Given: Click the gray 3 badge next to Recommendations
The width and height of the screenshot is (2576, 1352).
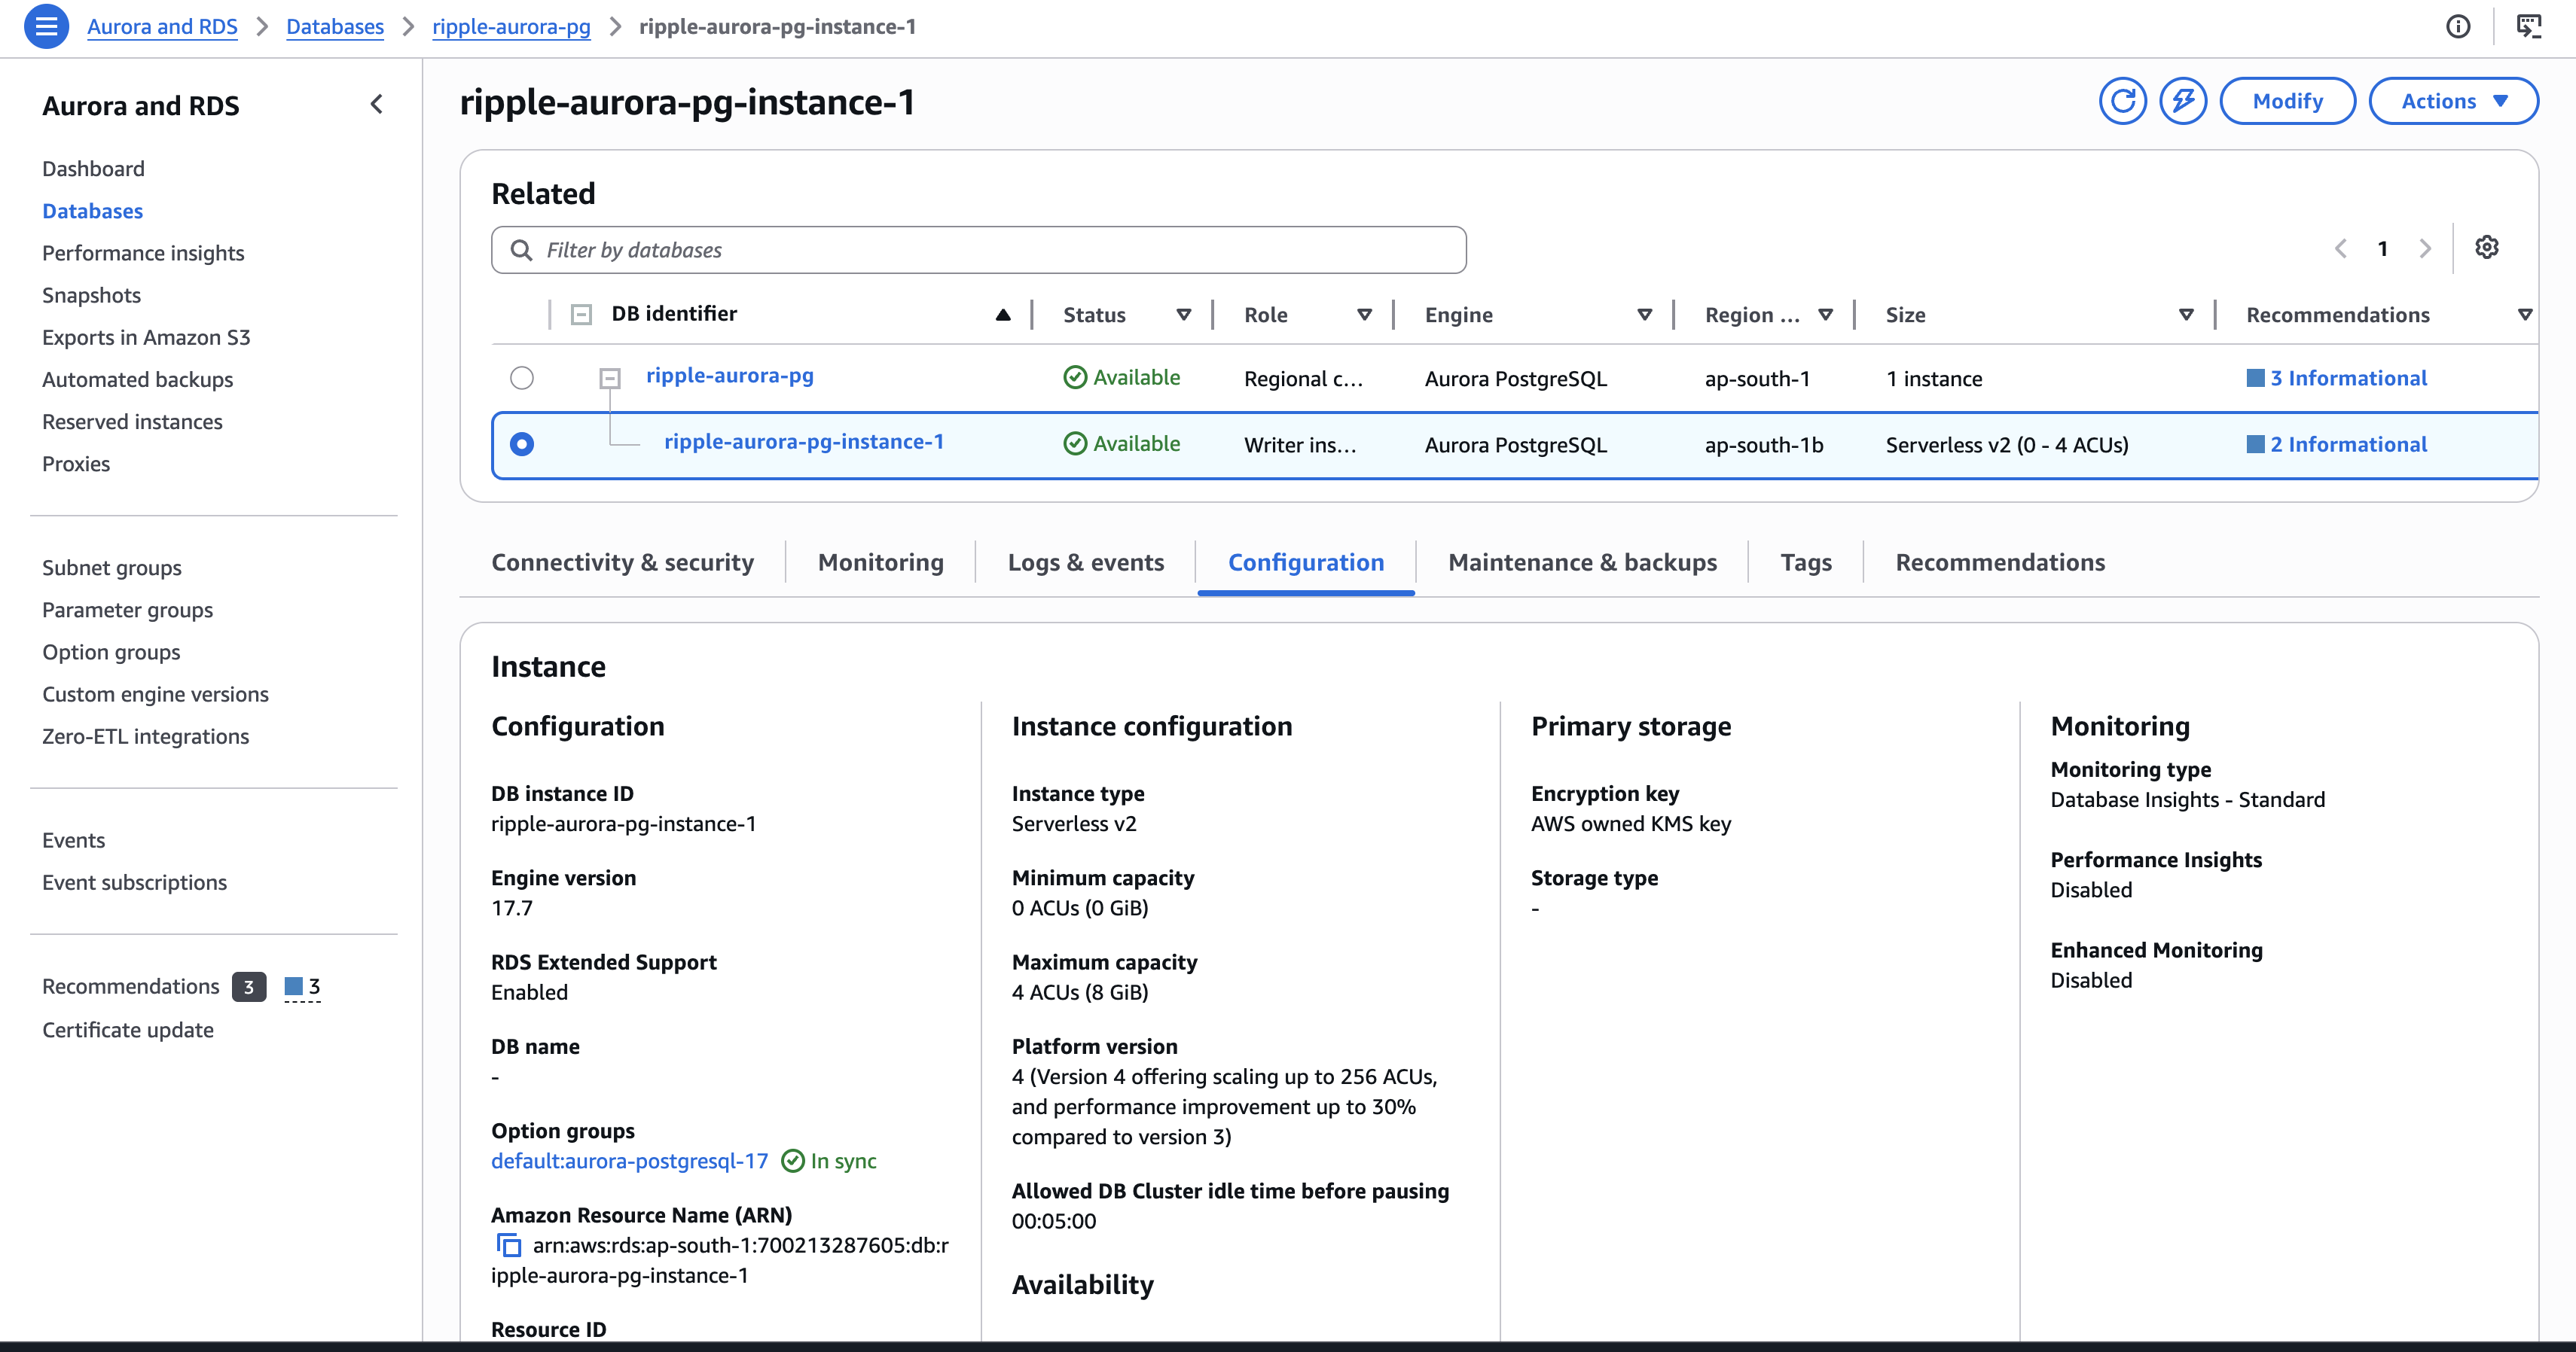Looking at the screenshot, I should [x=249, y=987].
